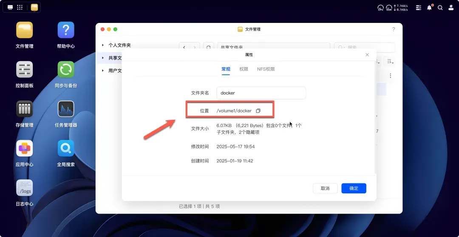Launch 任务管理器 from the desktop
Image resolution: width=459 pixels, height=237 pixels.
click(66, 109)
